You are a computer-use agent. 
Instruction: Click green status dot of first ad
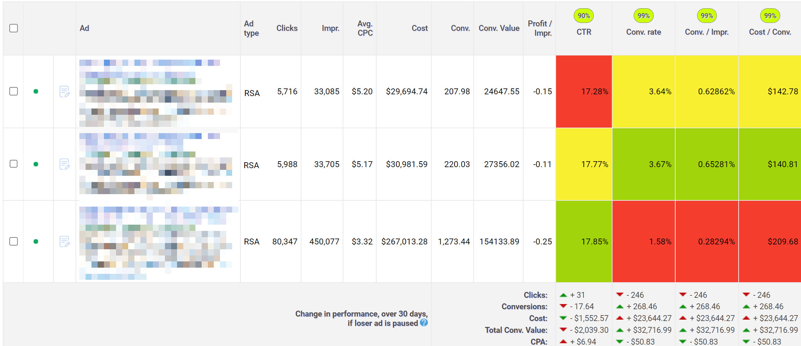coord(36,92)
